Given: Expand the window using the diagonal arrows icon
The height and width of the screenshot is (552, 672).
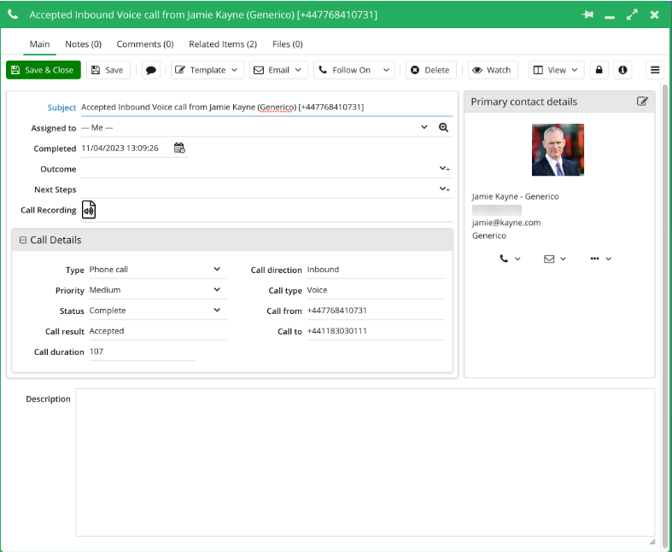Looking at the screenshot, I should [x=632, y=15].
